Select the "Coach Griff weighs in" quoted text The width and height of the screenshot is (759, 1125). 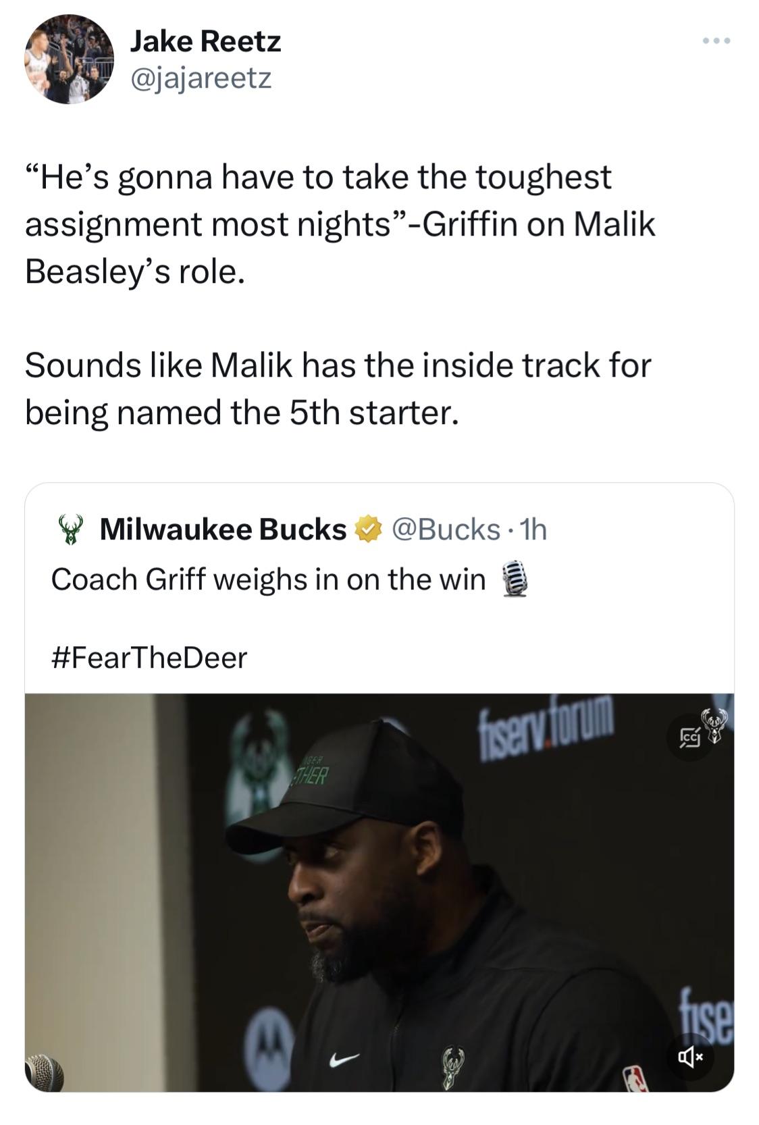(x=268, y=579)
